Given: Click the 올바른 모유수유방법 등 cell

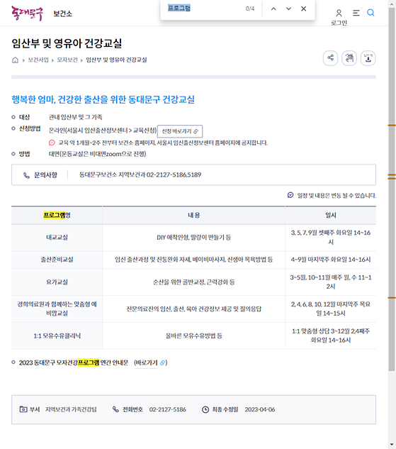Looking at the screenshot, I should pyautogui.click(x=193, y=336).
